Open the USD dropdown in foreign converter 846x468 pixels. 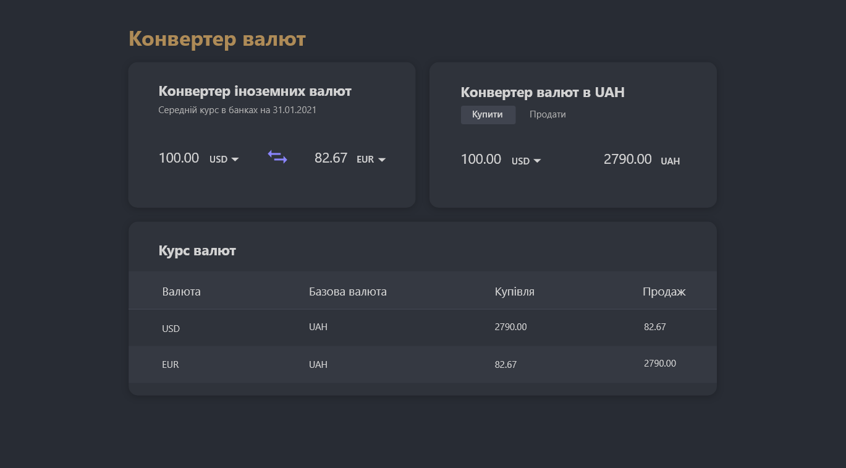coord(224,160)
